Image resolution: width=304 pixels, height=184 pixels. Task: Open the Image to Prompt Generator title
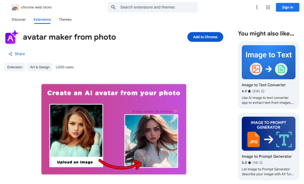[x=267, y=156]
